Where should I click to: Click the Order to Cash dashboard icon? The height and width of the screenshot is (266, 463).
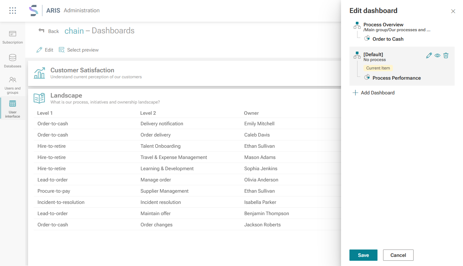(367, 38)
